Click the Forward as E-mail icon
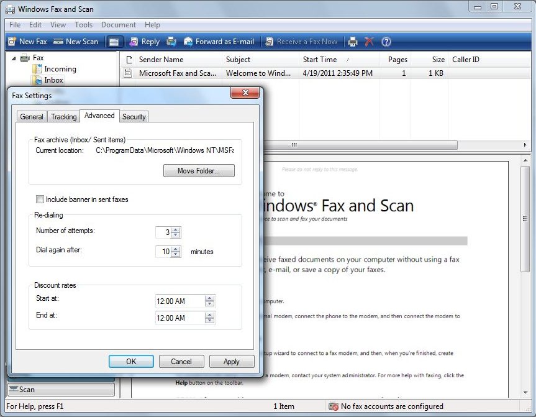This screenshot has height=417, width=536. (x=188, y=42)
